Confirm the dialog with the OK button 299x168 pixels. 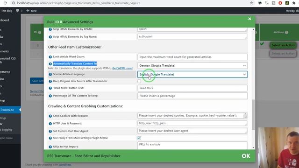[x=246, y=156]
